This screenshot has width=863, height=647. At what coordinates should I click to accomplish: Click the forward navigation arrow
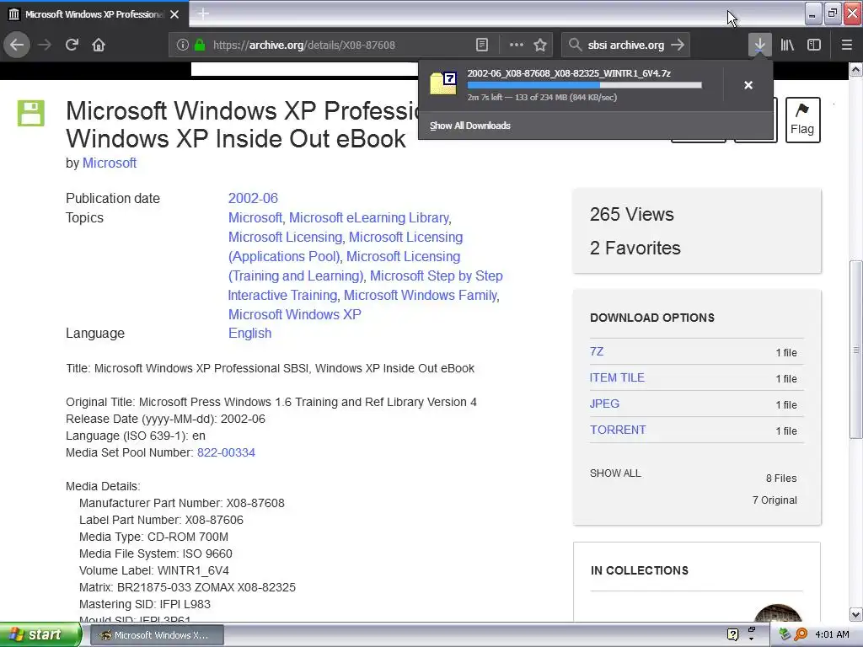pos(45,45)
